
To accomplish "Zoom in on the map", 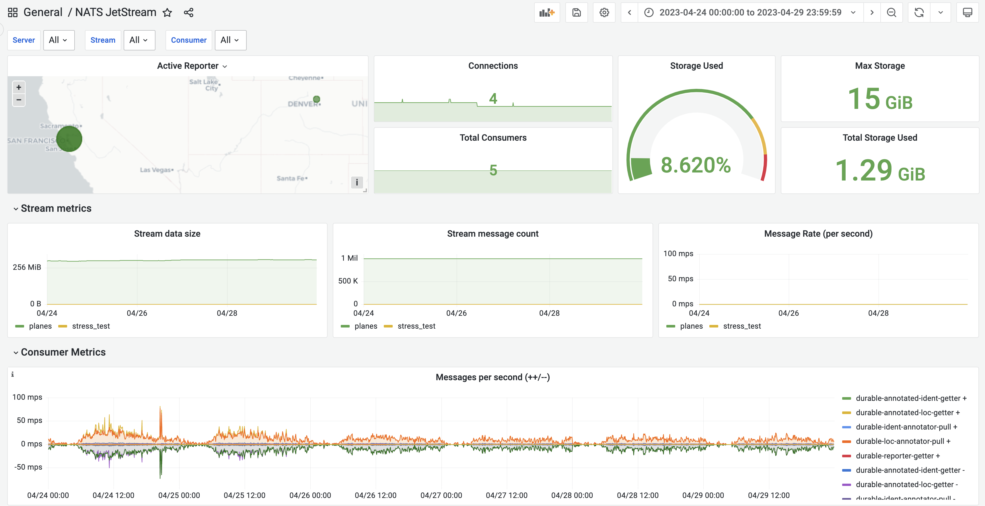I will point(19,87).
